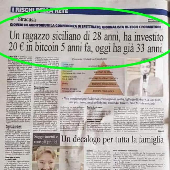Select the 'BISOGNO DI STIMA' pyramid level
Viewport: 170px width, 170px height.
(x=103, y=72)
